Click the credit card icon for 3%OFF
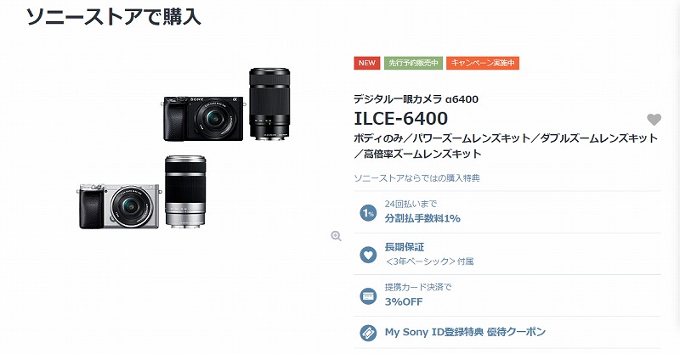This screenshot has height=354, width=680. coord(368,296)
